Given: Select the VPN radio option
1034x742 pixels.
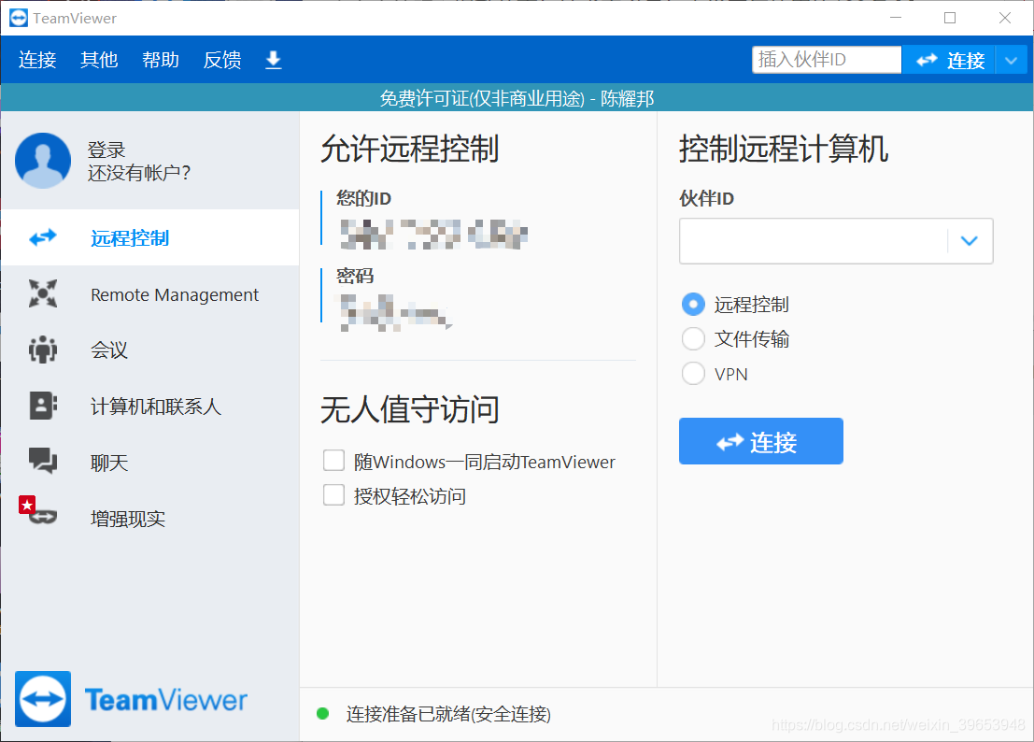Looking at the screenshot, I should point(693,373).
